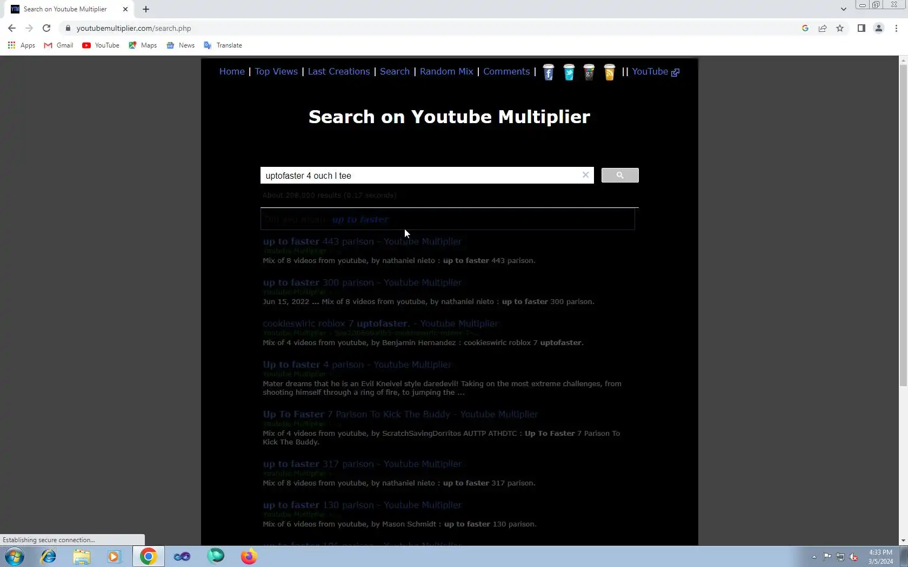Launch Windows Media Player from the taskbar
The image size is (908, 567).
114,556
